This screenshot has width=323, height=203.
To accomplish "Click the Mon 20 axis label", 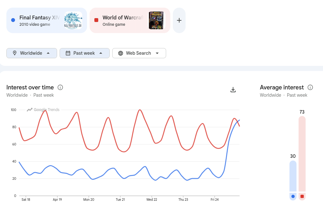I will (89, 199).
